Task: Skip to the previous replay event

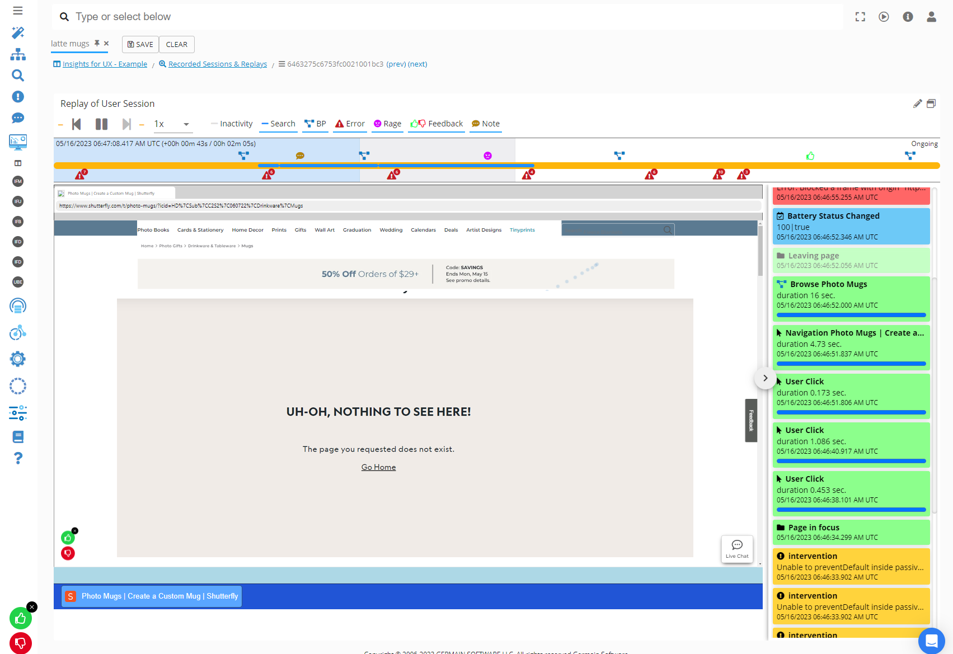Action: point(77,124)
